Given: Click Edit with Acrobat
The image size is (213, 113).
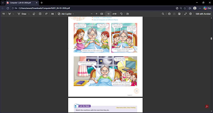Looking at the screenshot, I should coord(203,14).
